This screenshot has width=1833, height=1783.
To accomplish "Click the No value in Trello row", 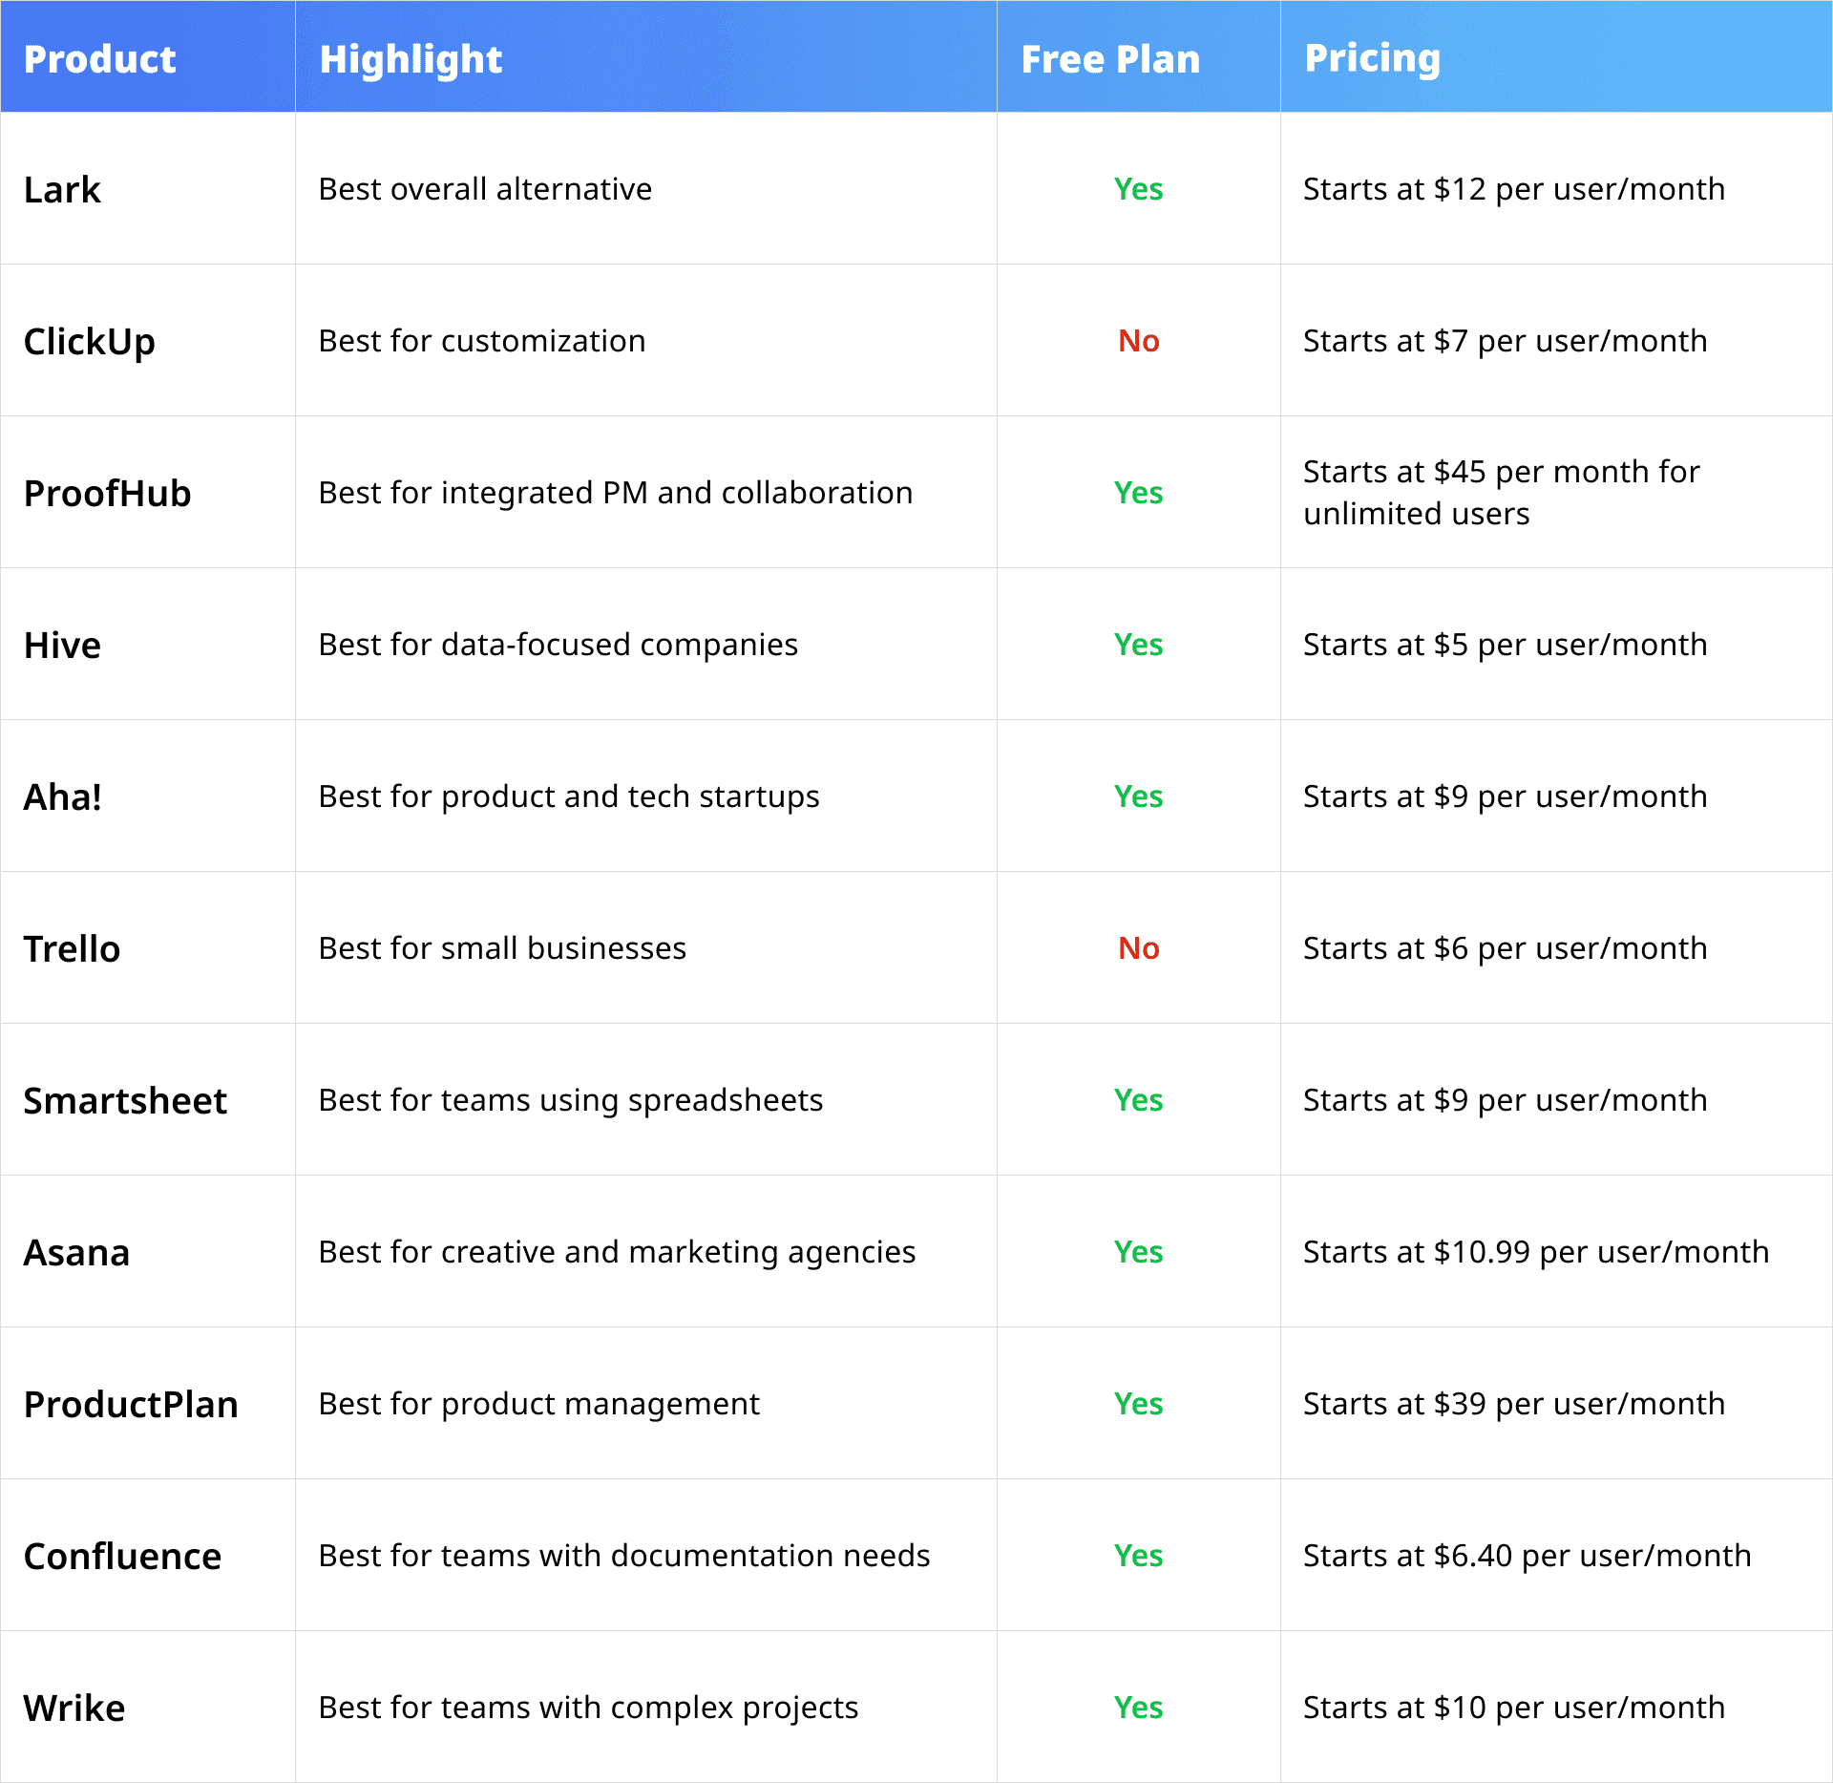I will click(x=1139, y=948).
